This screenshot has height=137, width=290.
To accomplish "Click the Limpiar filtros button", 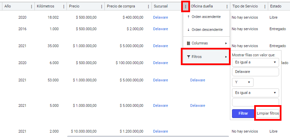I will coord(268,113).
